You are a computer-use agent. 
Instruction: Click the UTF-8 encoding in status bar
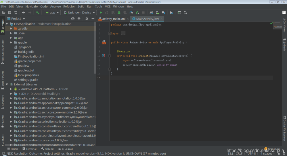point(253,154)
